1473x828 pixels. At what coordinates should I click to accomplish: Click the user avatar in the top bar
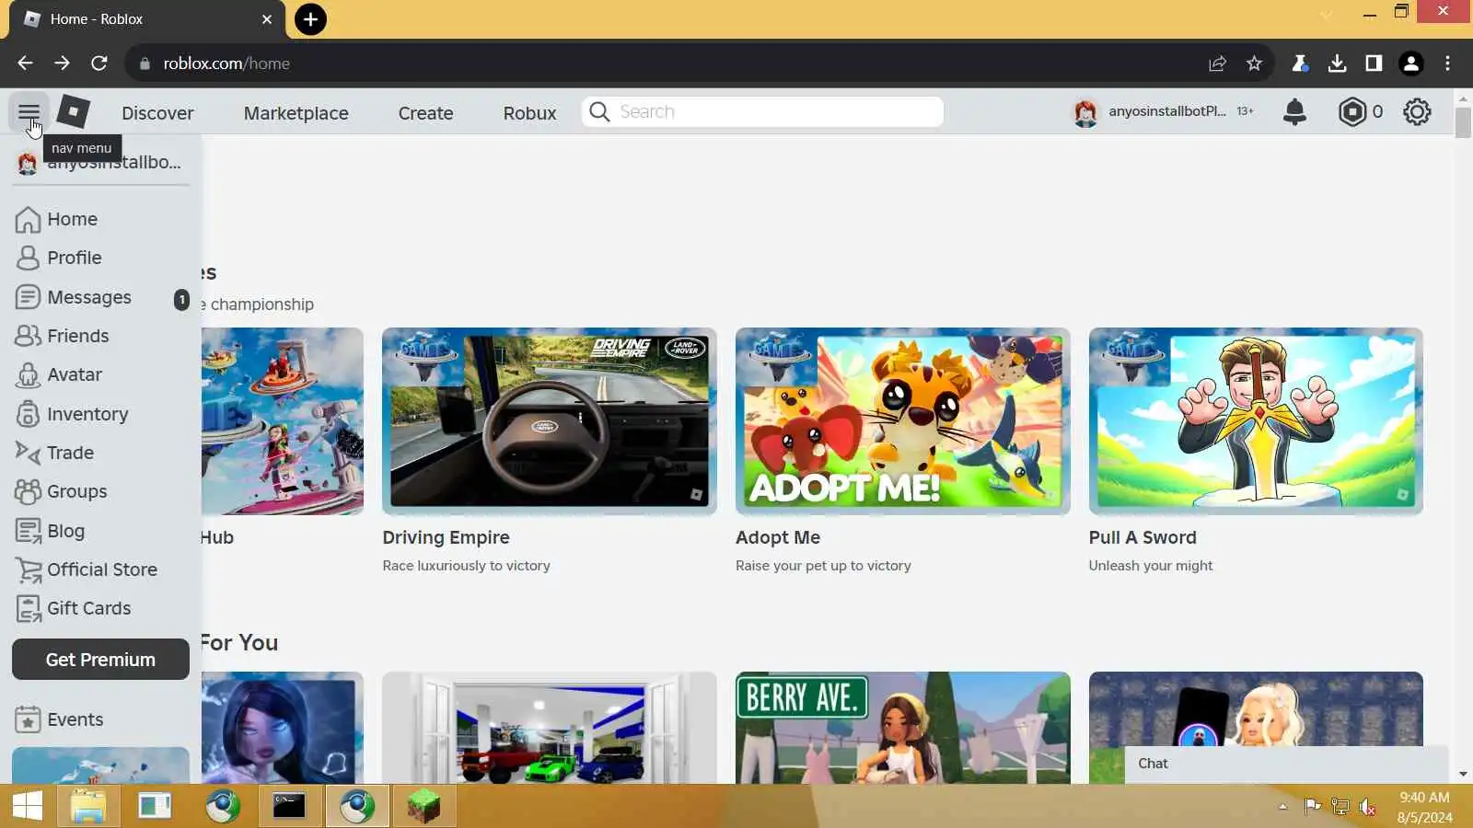pyautogui.click(x=1085, y=112)
